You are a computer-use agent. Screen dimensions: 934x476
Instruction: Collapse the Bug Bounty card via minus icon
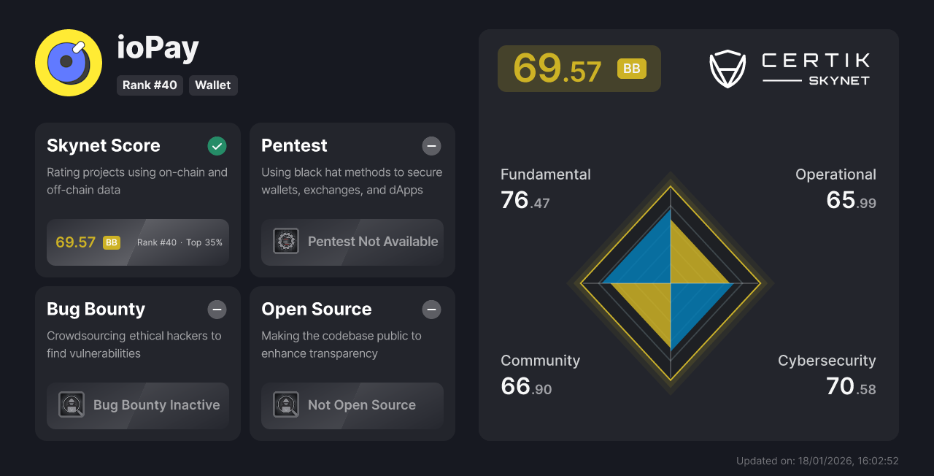point(217,310)
